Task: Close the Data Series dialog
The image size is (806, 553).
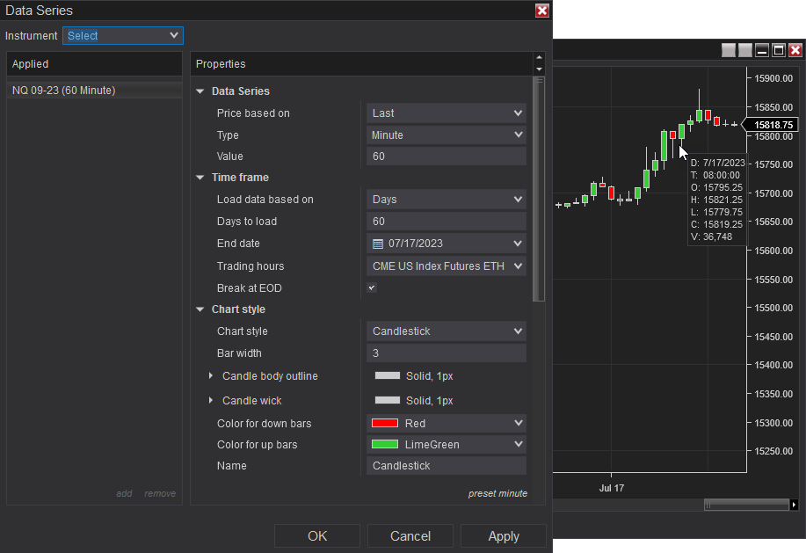Action: coord(541,11)
